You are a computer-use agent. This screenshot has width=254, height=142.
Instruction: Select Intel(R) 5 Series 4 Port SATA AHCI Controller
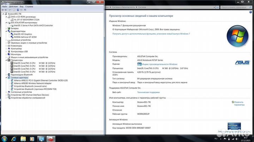34,26
